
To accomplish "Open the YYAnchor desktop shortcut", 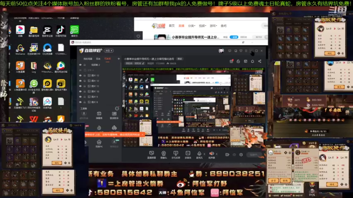I will [x=47, y=67].
